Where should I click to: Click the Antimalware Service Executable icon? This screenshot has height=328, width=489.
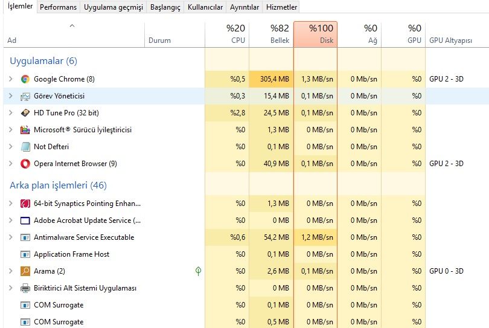coord(25,237)
